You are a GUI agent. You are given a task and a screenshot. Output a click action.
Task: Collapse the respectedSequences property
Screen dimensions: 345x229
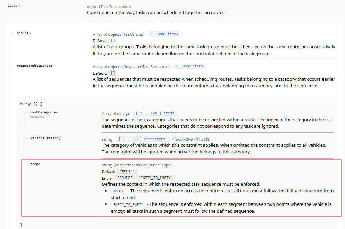[54, 66]
